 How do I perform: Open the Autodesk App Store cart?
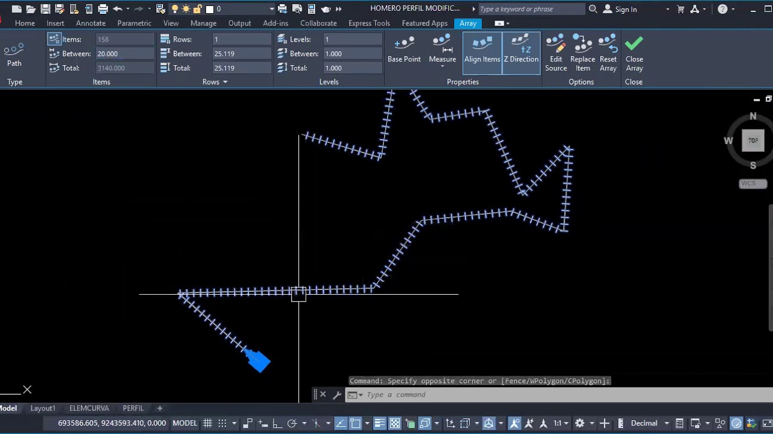[x=681, y=9]
